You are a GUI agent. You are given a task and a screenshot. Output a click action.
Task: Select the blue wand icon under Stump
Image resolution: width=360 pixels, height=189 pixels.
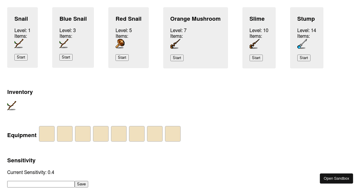click(301, 44)
